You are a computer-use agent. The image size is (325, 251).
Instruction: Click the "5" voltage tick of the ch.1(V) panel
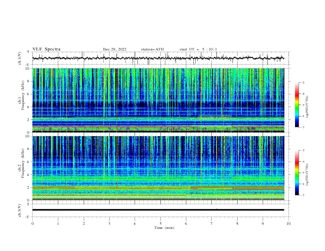28,52
